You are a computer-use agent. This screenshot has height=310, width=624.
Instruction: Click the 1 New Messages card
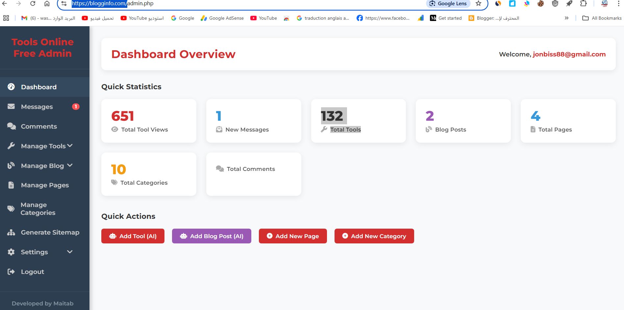tap(254, 121)
